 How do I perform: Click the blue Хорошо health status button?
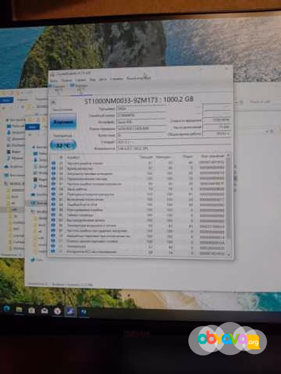click(63, 122)
